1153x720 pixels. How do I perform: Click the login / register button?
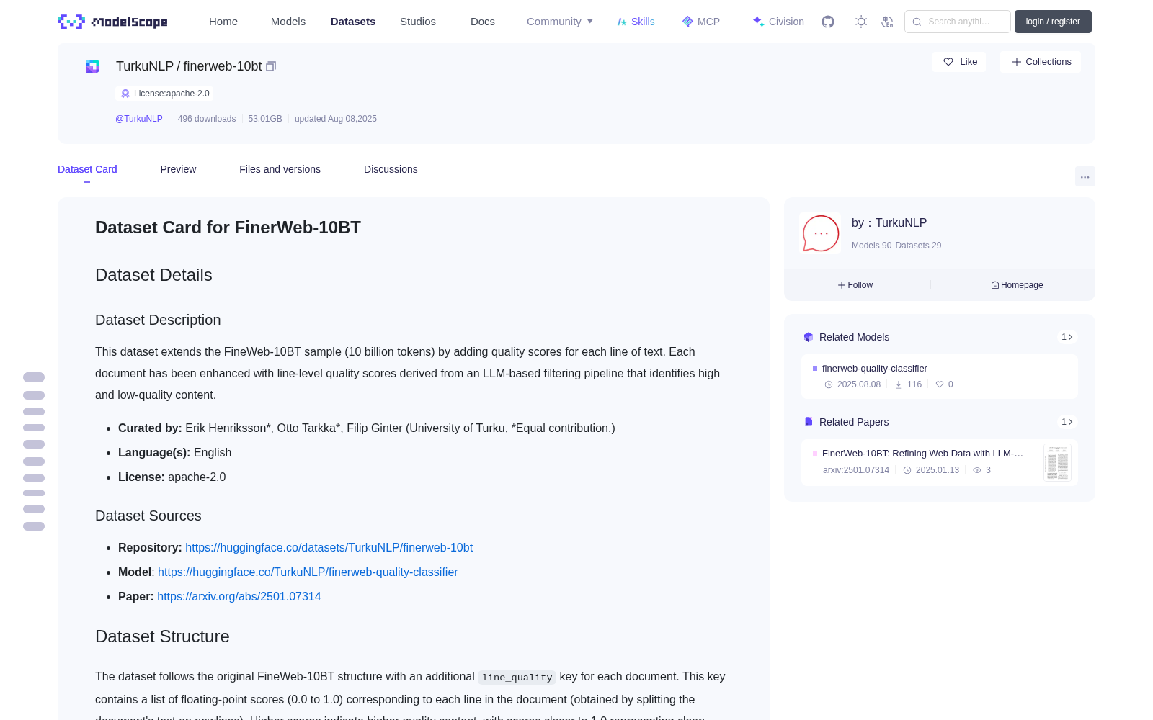(x=1053, y=22)
